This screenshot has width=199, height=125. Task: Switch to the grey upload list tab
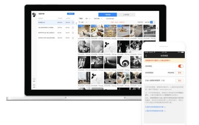126,15
